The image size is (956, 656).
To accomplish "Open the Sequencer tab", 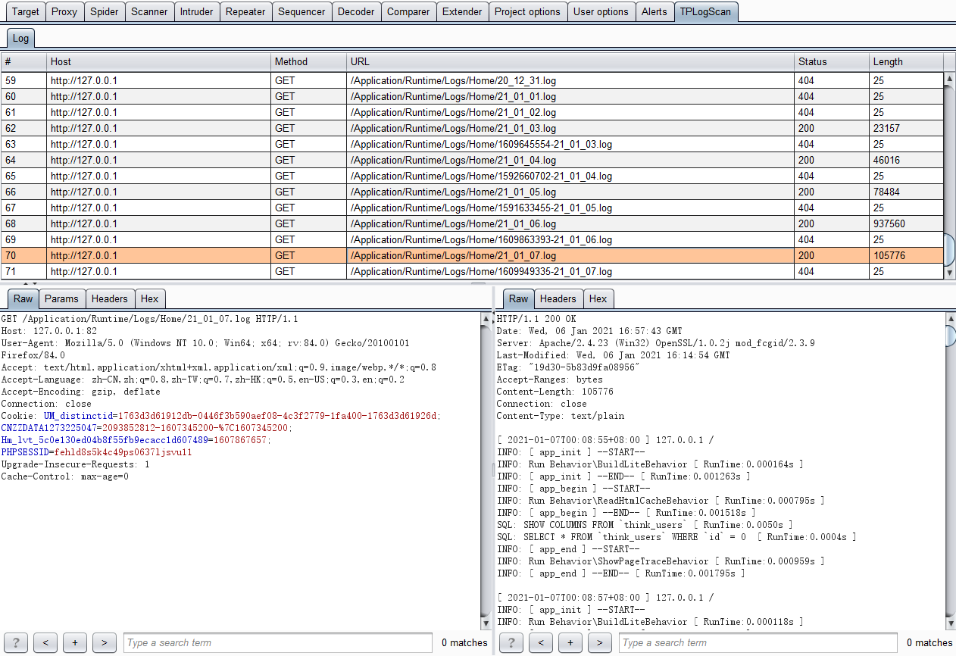I will pos(301,11).
